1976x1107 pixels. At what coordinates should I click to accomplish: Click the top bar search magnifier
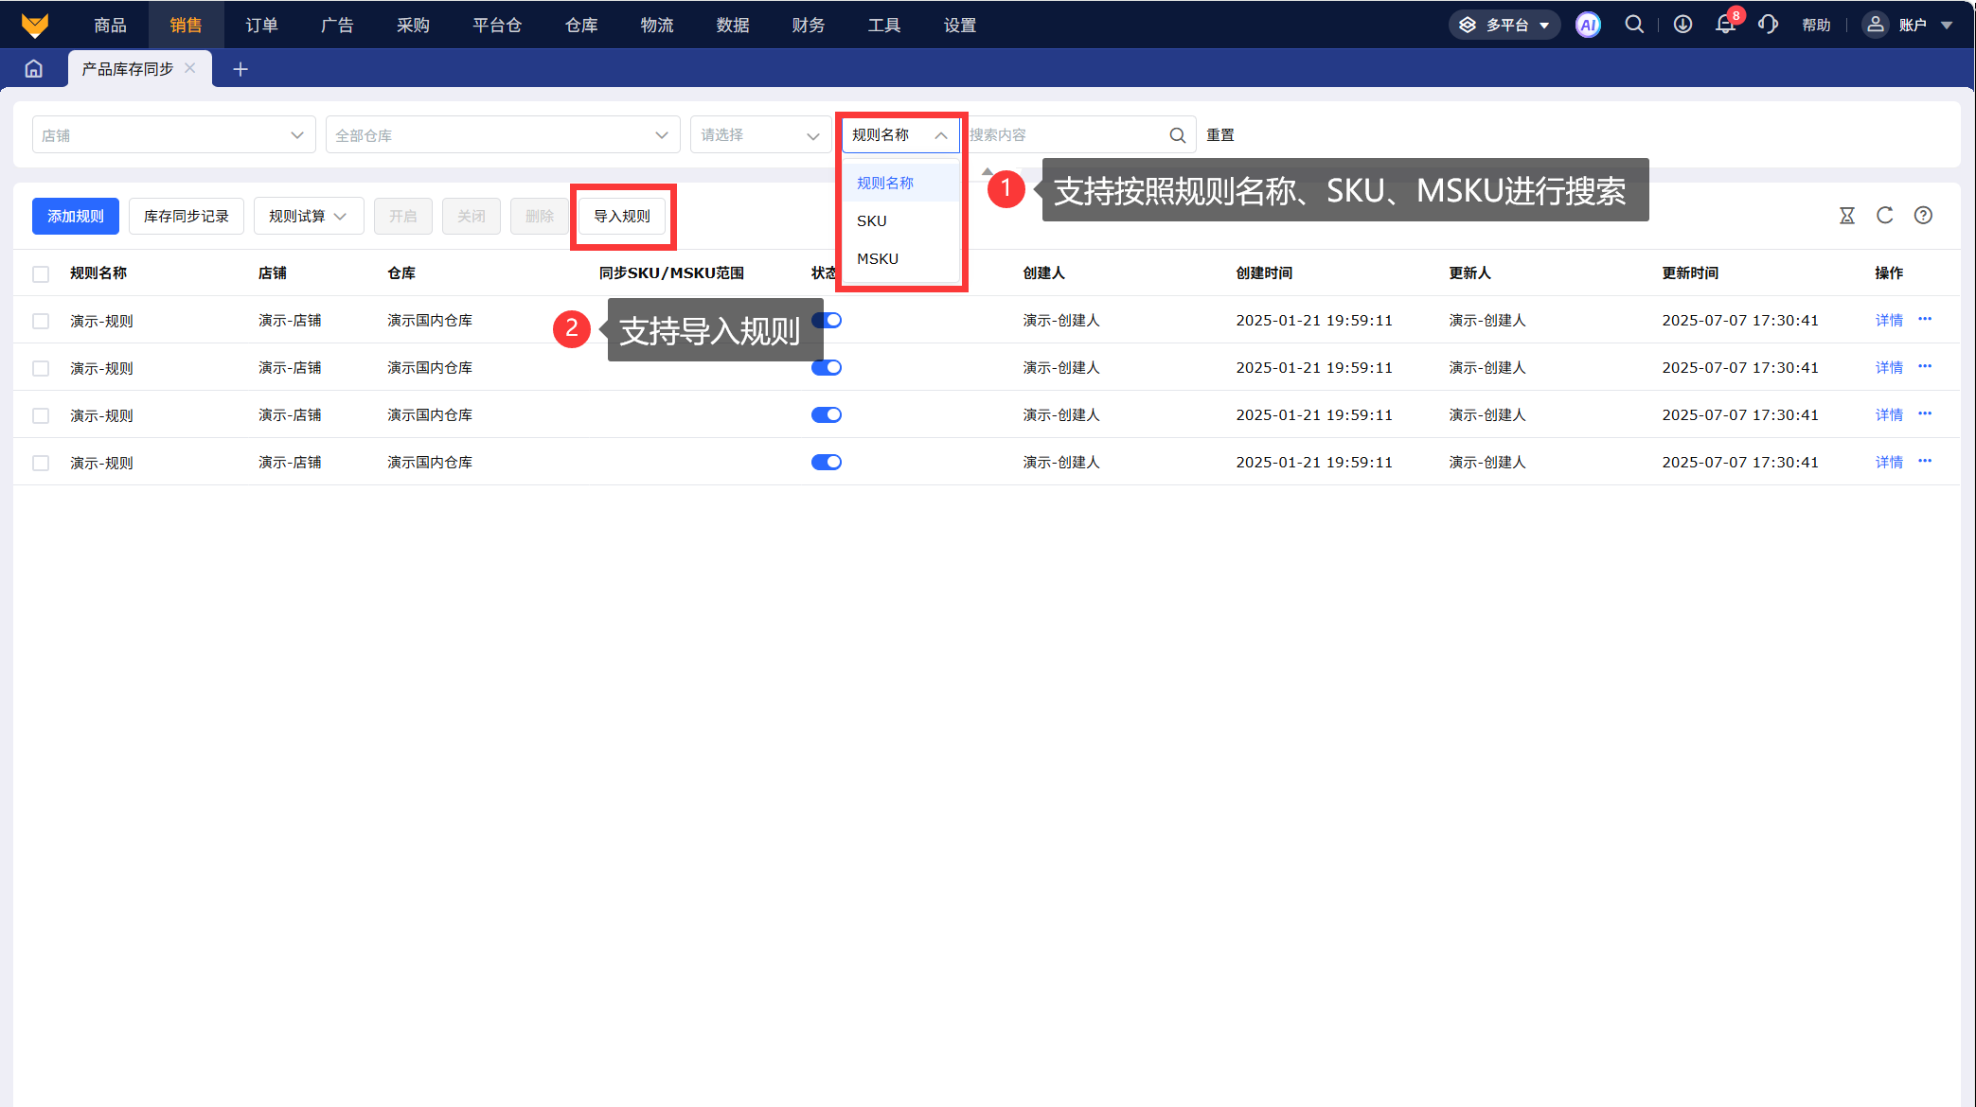(x=1634, y=26)
